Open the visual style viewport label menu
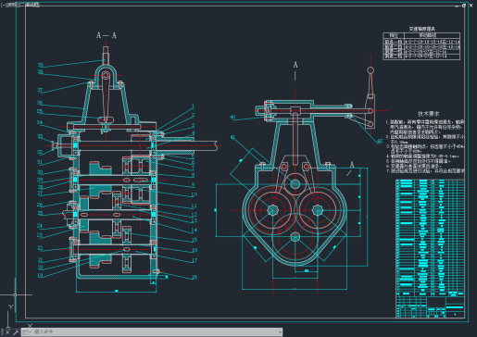The image size is (477, 337). click(x=29, y=5)
